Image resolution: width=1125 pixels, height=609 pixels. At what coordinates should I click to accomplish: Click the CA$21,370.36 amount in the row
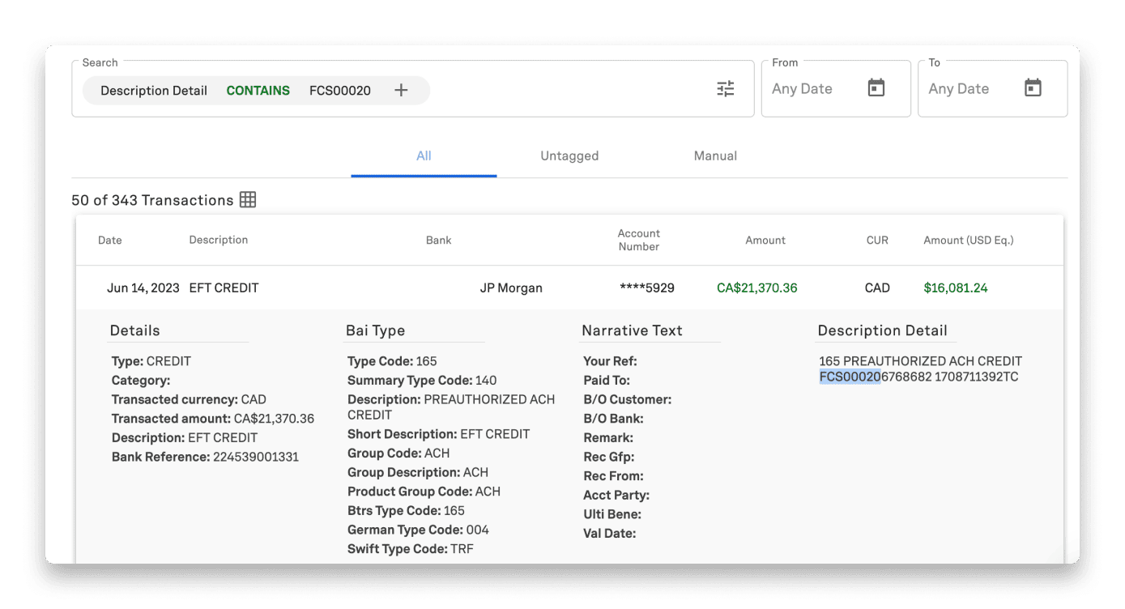tap(756, 287)
